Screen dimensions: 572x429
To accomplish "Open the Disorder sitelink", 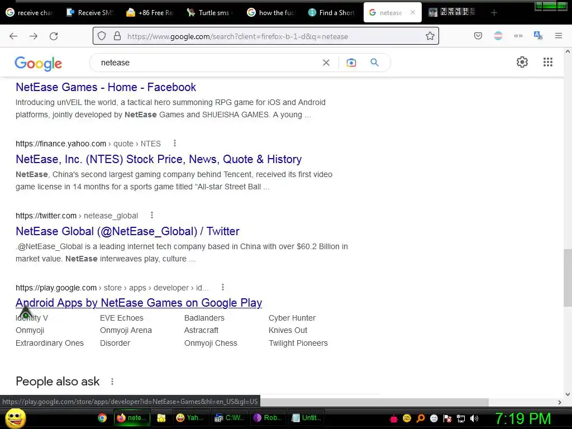I will [x=115, y=343].
